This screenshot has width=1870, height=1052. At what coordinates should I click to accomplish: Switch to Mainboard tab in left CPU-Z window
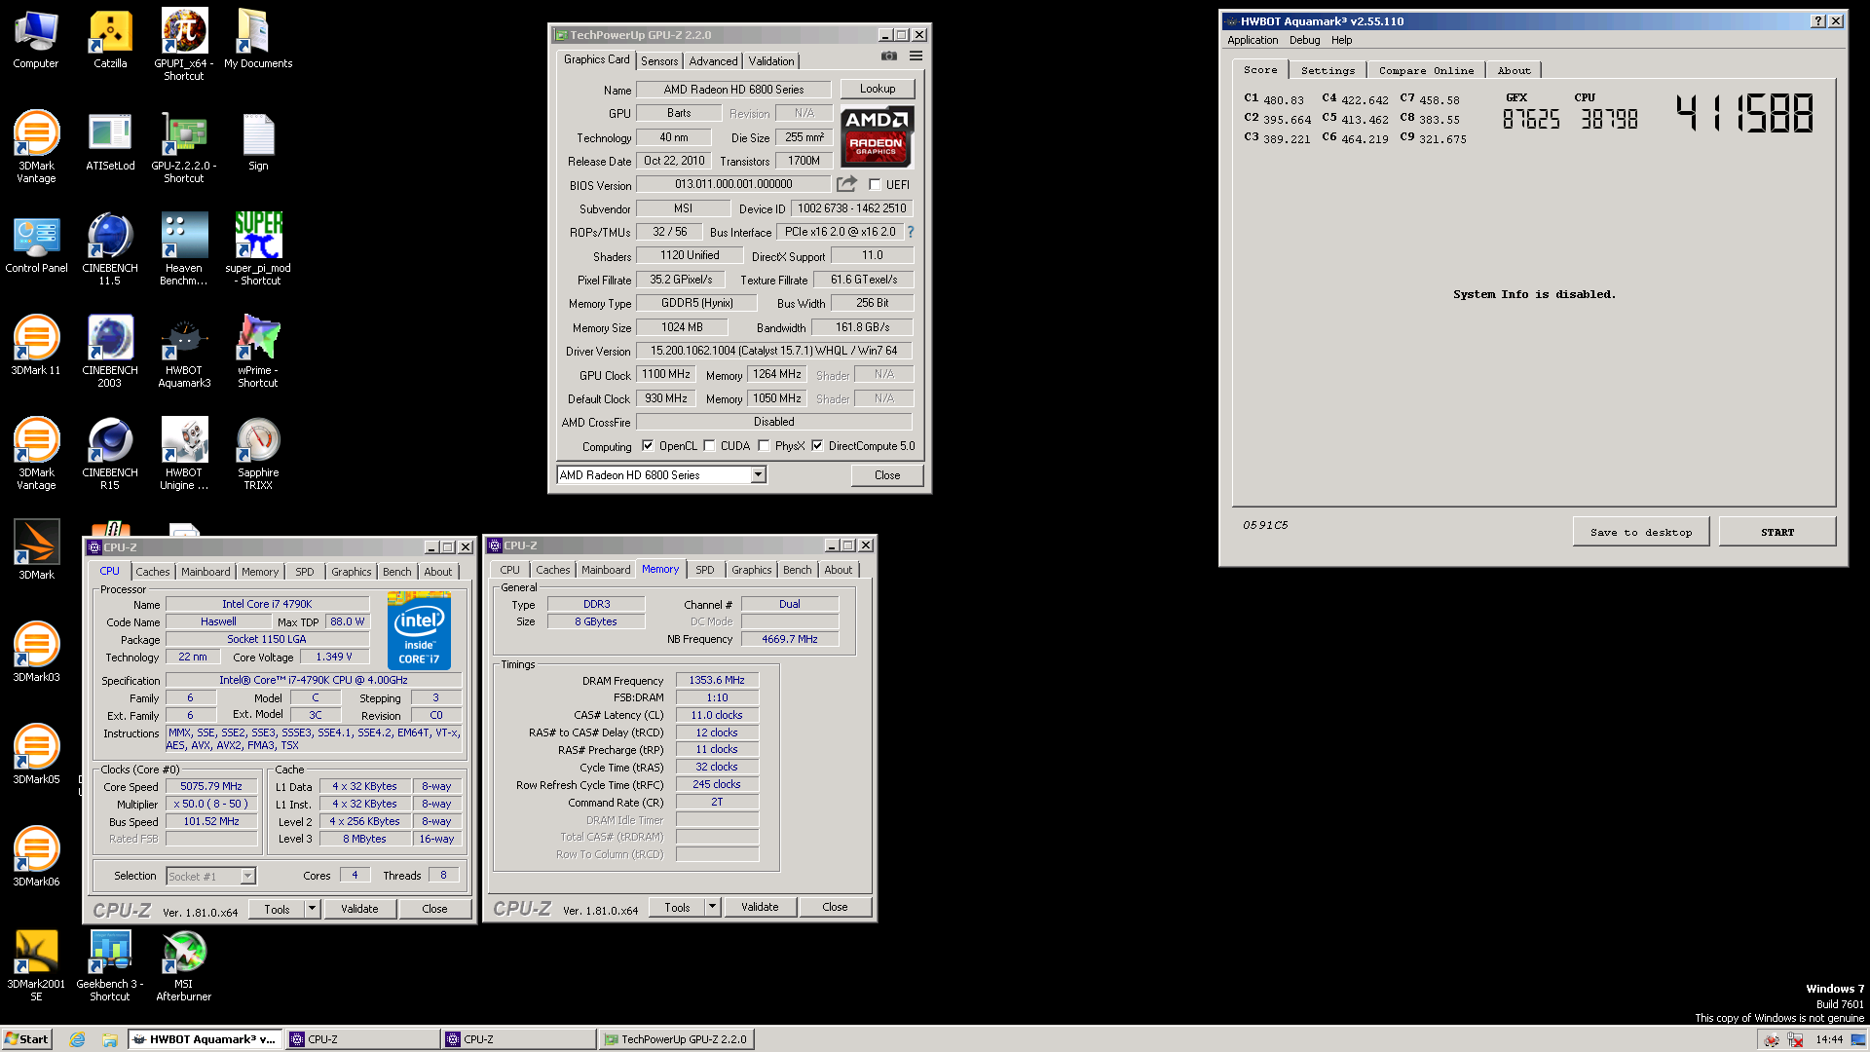(206, 572)
